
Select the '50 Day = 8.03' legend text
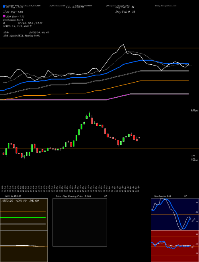click(15, 12)
